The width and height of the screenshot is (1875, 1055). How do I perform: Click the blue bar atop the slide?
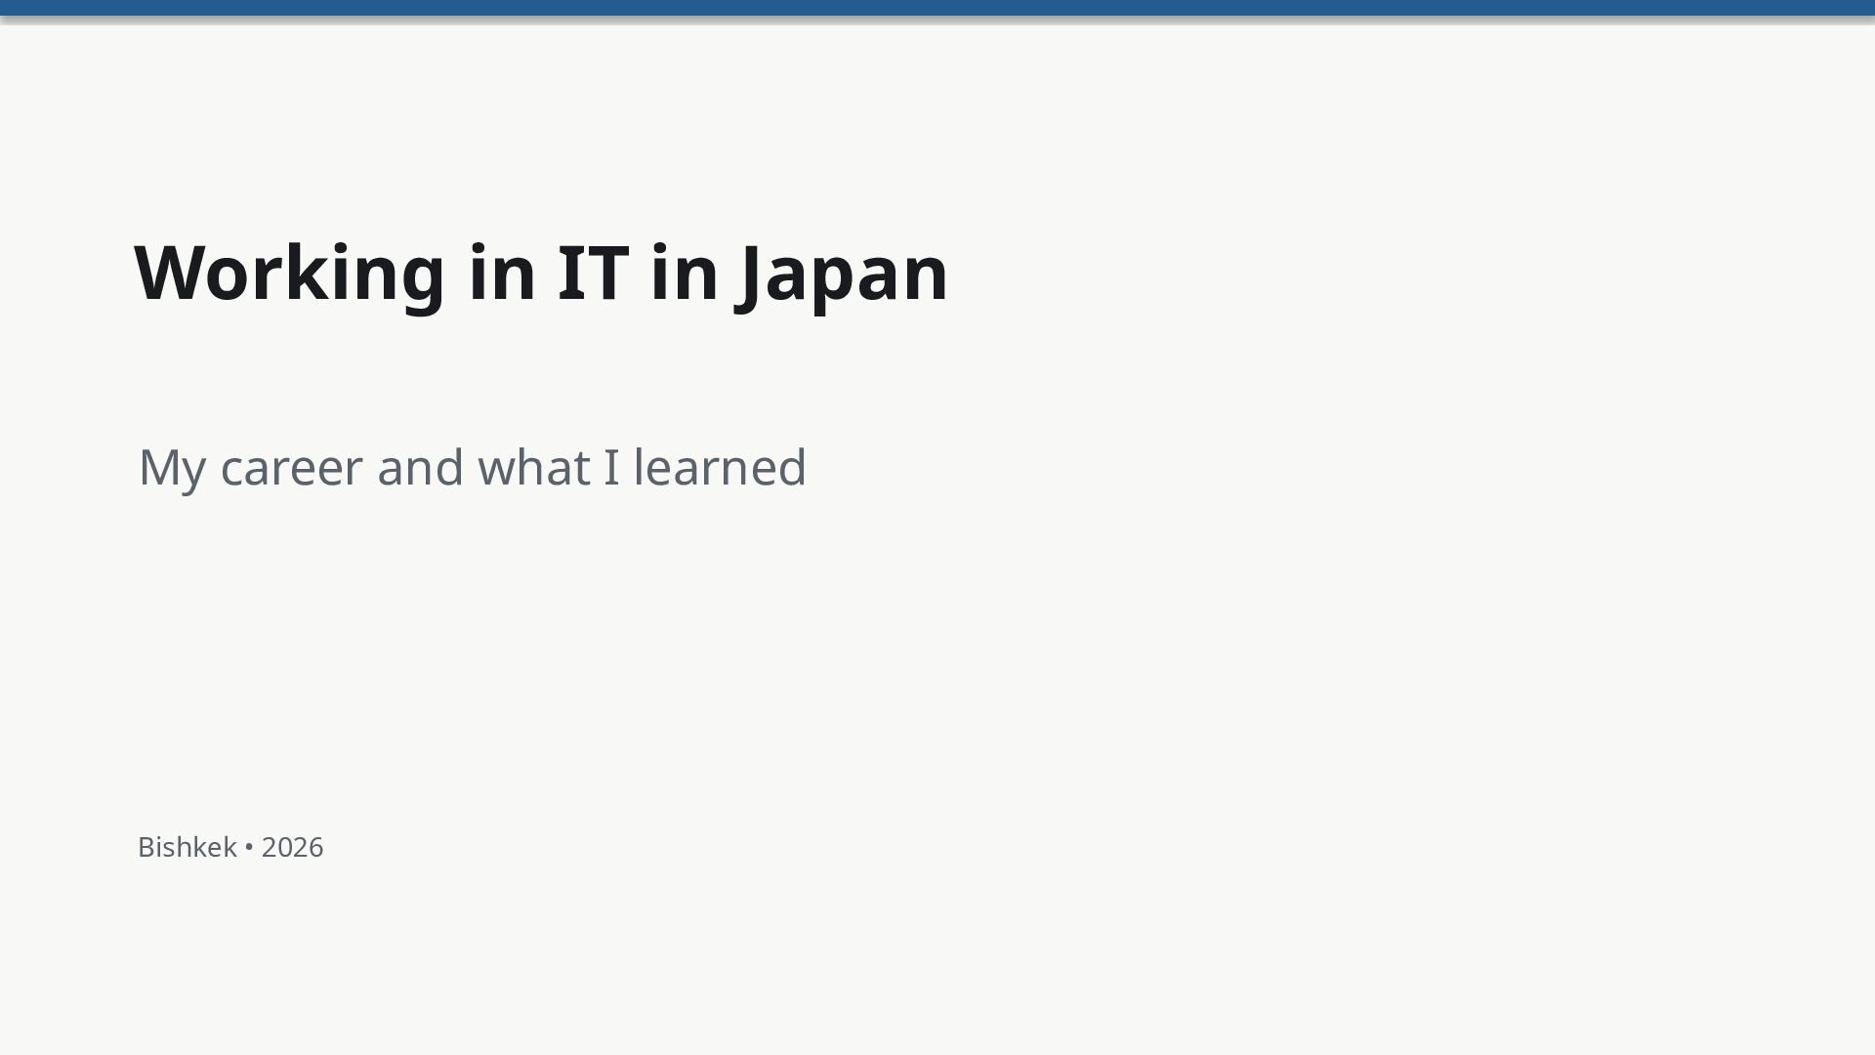pyautogui.click(x=937, y=8)
